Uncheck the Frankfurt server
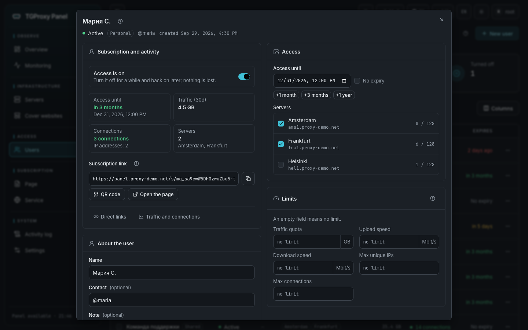The height and width of the screenshot is (330, 528). (x=281, y=144)
